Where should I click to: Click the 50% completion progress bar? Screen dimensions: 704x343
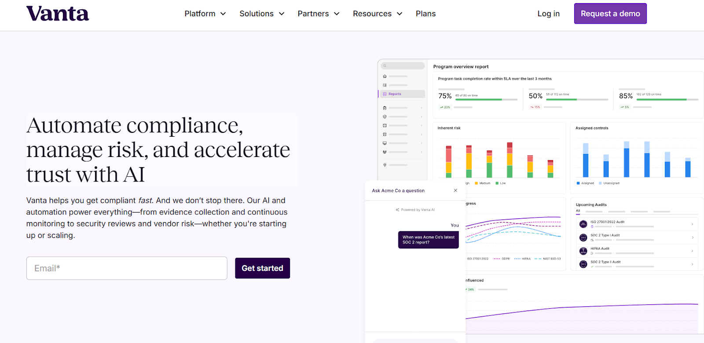tap(577, 100)
